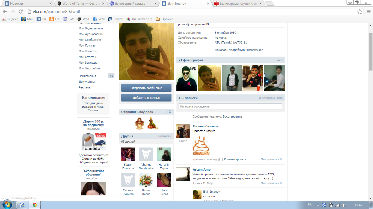Open the Яндекс bookmark
This screenshot has height=209, width=373.
coord(10,19)
